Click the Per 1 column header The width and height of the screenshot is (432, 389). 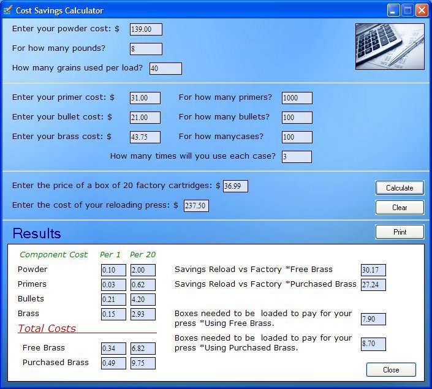pos(110,255)
